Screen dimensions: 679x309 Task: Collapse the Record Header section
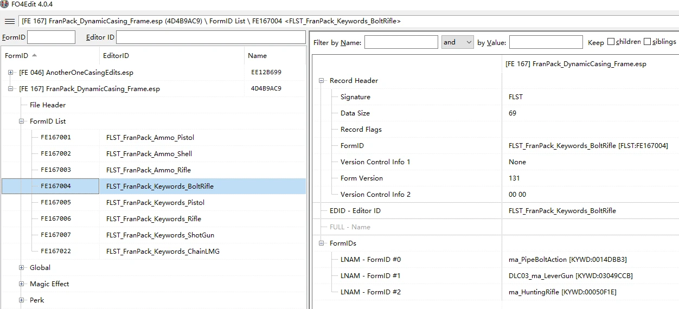pos(322,80)
